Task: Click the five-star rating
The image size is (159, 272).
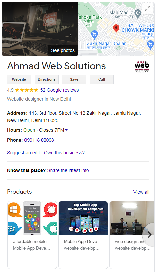Action: [x=26, y=90]
